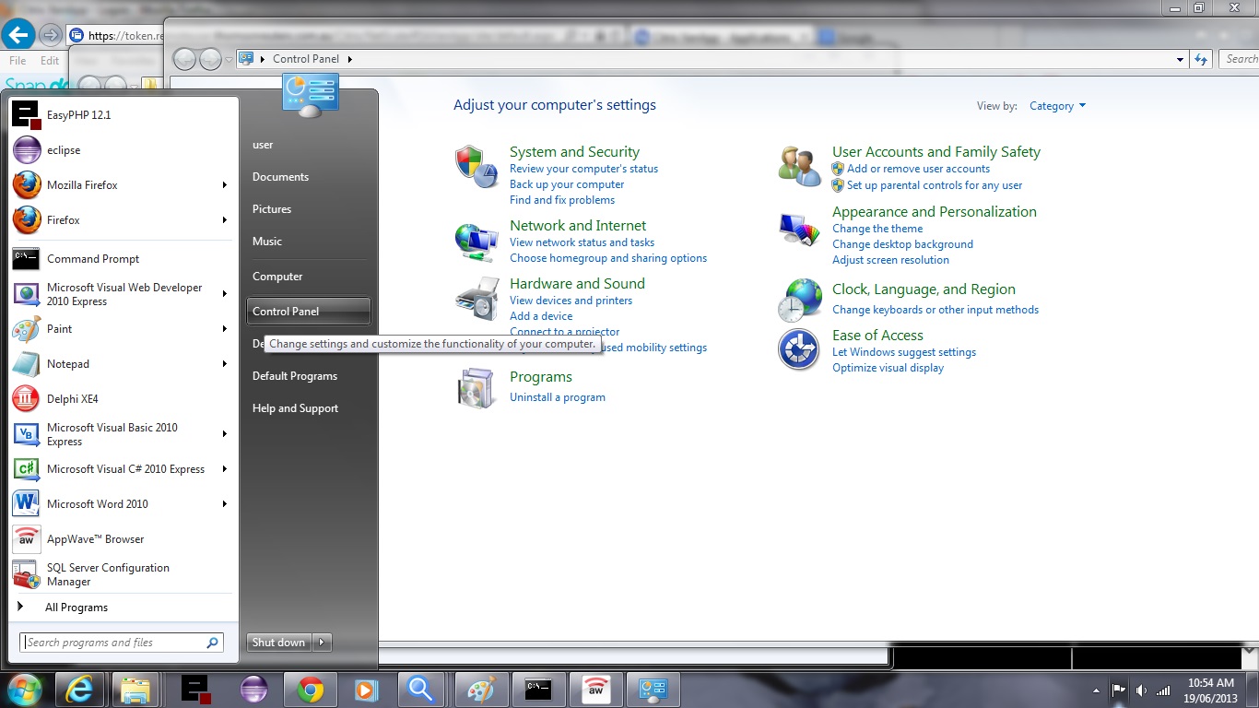
Task: Open Command Prompt from Start menu
Action: pos(124,259)
